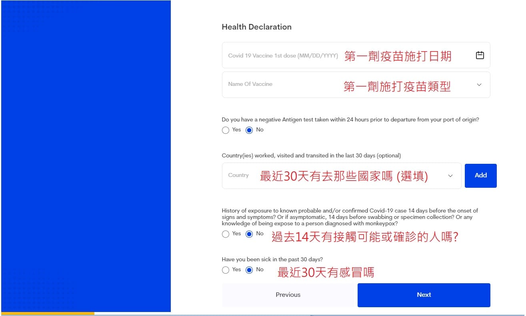Go back with the Previous button
This screenshot has width=526, height=316.
click(288, 295)
